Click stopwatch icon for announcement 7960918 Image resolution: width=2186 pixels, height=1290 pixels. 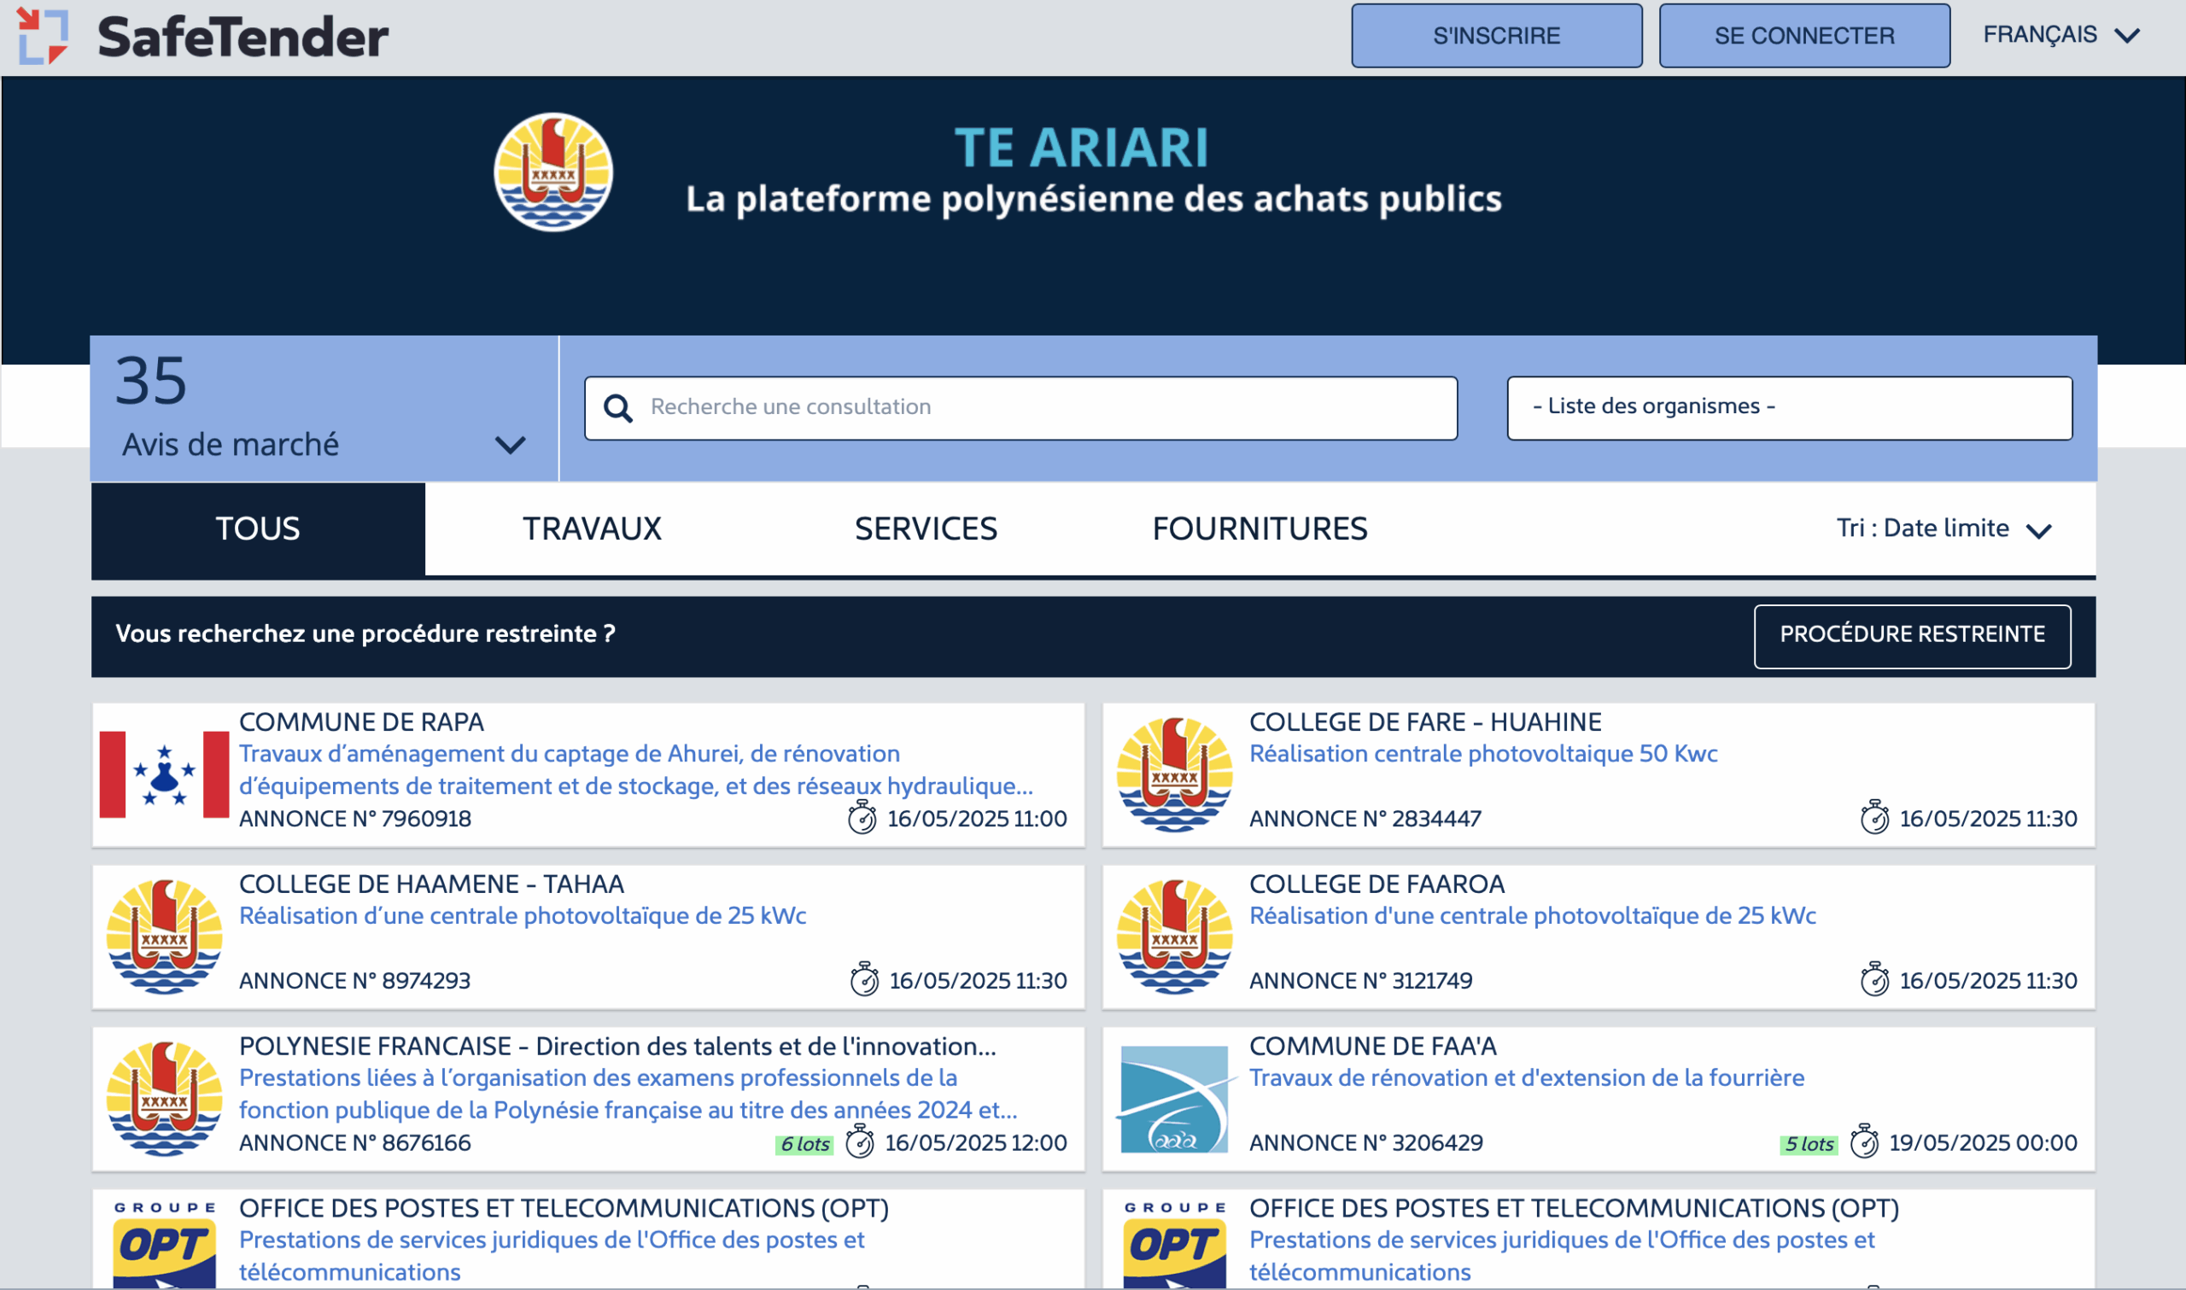point(862,817)
